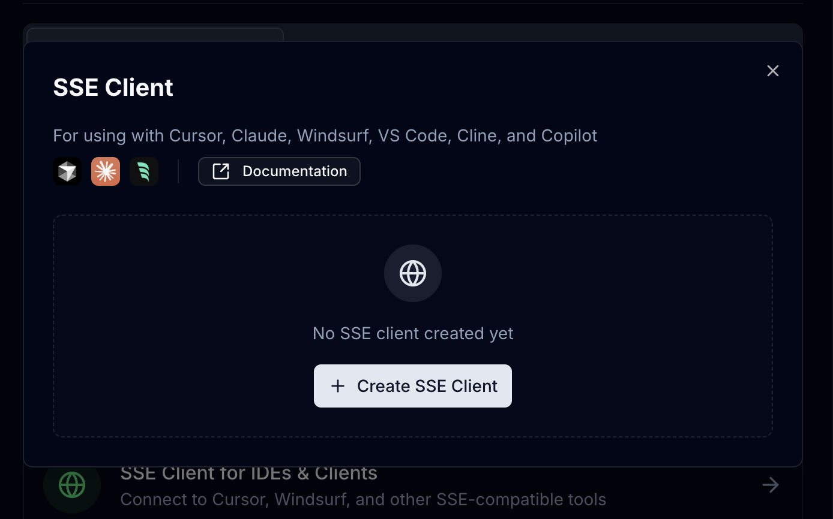Click the Connect to Cursor and Windsurf subtitle

pyautogui.click(x=363, y=499)
